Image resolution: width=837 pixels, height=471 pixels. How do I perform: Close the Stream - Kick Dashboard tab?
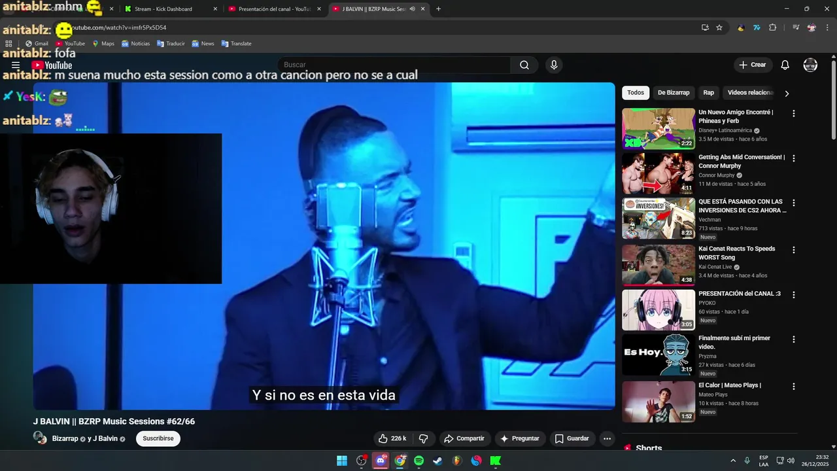coord(215,9)
